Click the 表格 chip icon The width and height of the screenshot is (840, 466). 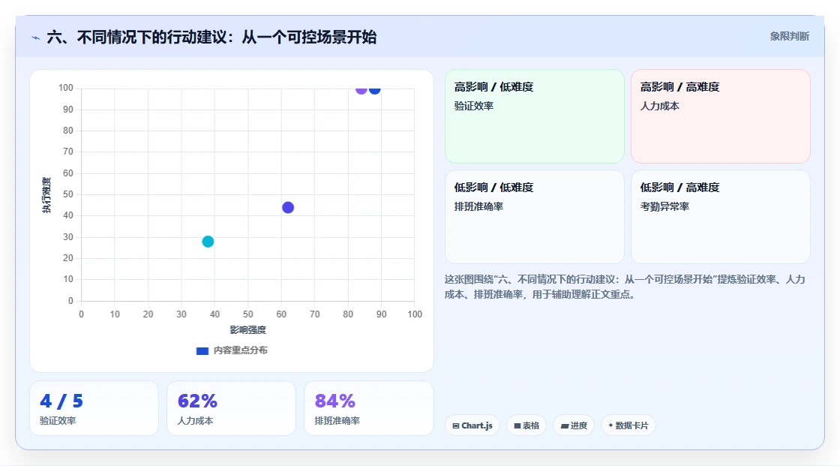pyautogui.click(x=517, y=425)
